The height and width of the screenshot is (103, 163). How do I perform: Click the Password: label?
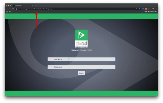tap(58, 67)
